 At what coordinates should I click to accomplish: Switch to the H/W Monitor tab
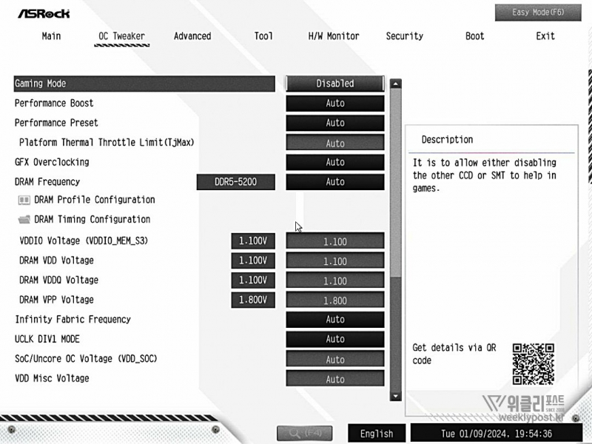point(333,36)
